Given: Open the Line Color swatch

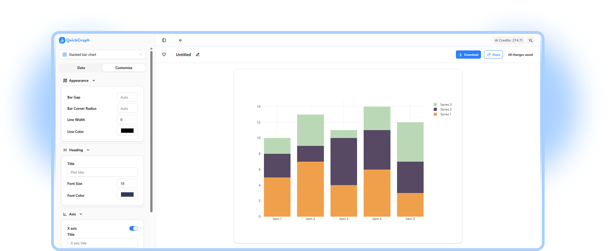Looking at the screenshot, I should (127, 131).
